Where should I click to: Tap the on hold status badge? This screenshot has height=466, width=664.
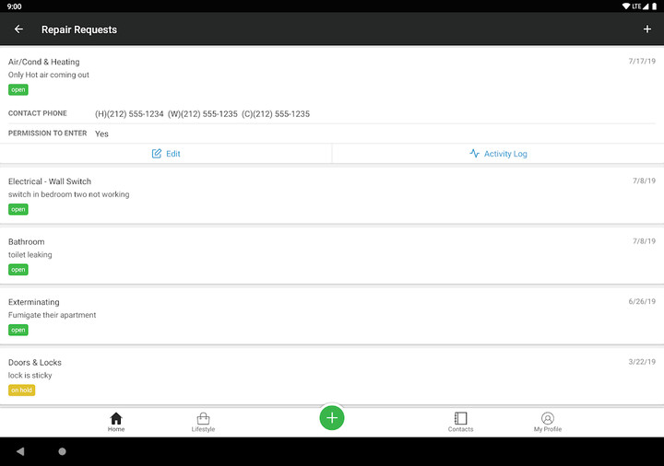21,390
